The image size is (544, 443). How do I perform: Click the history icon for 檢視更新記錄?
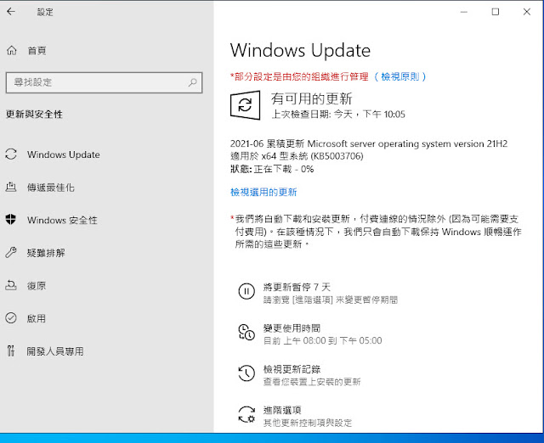click(246, 373)
